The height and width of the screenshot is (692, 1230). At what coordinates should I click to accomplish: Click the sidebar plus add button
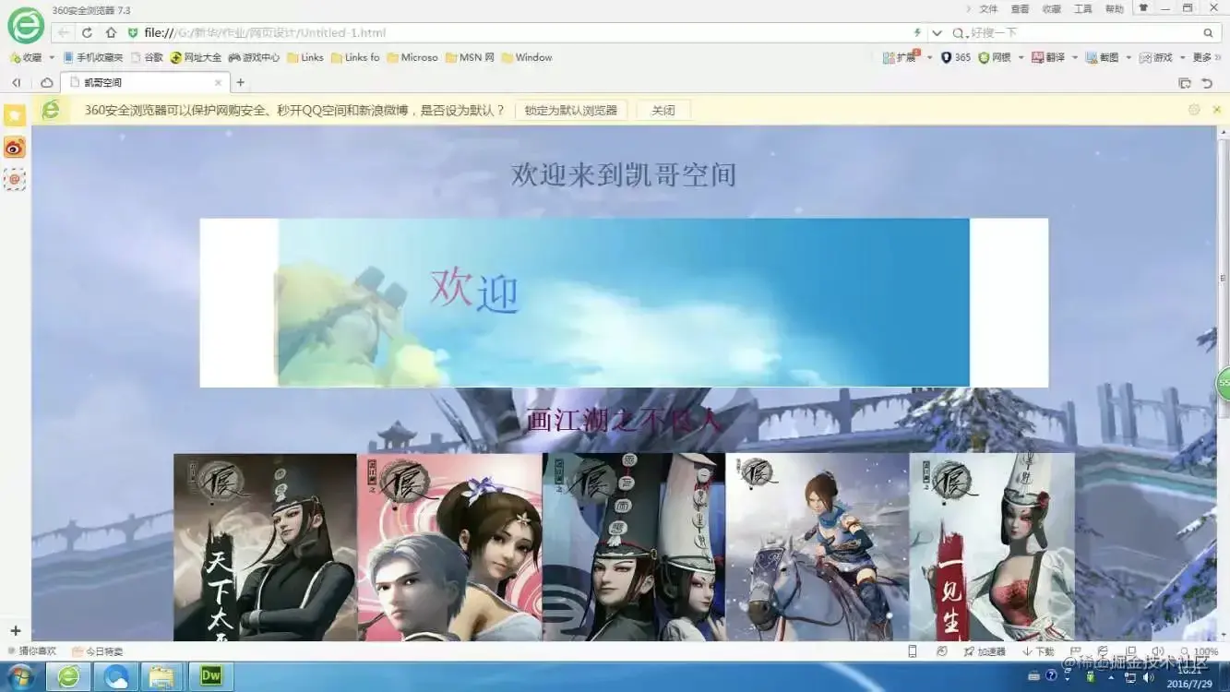[x=15, y=631]
